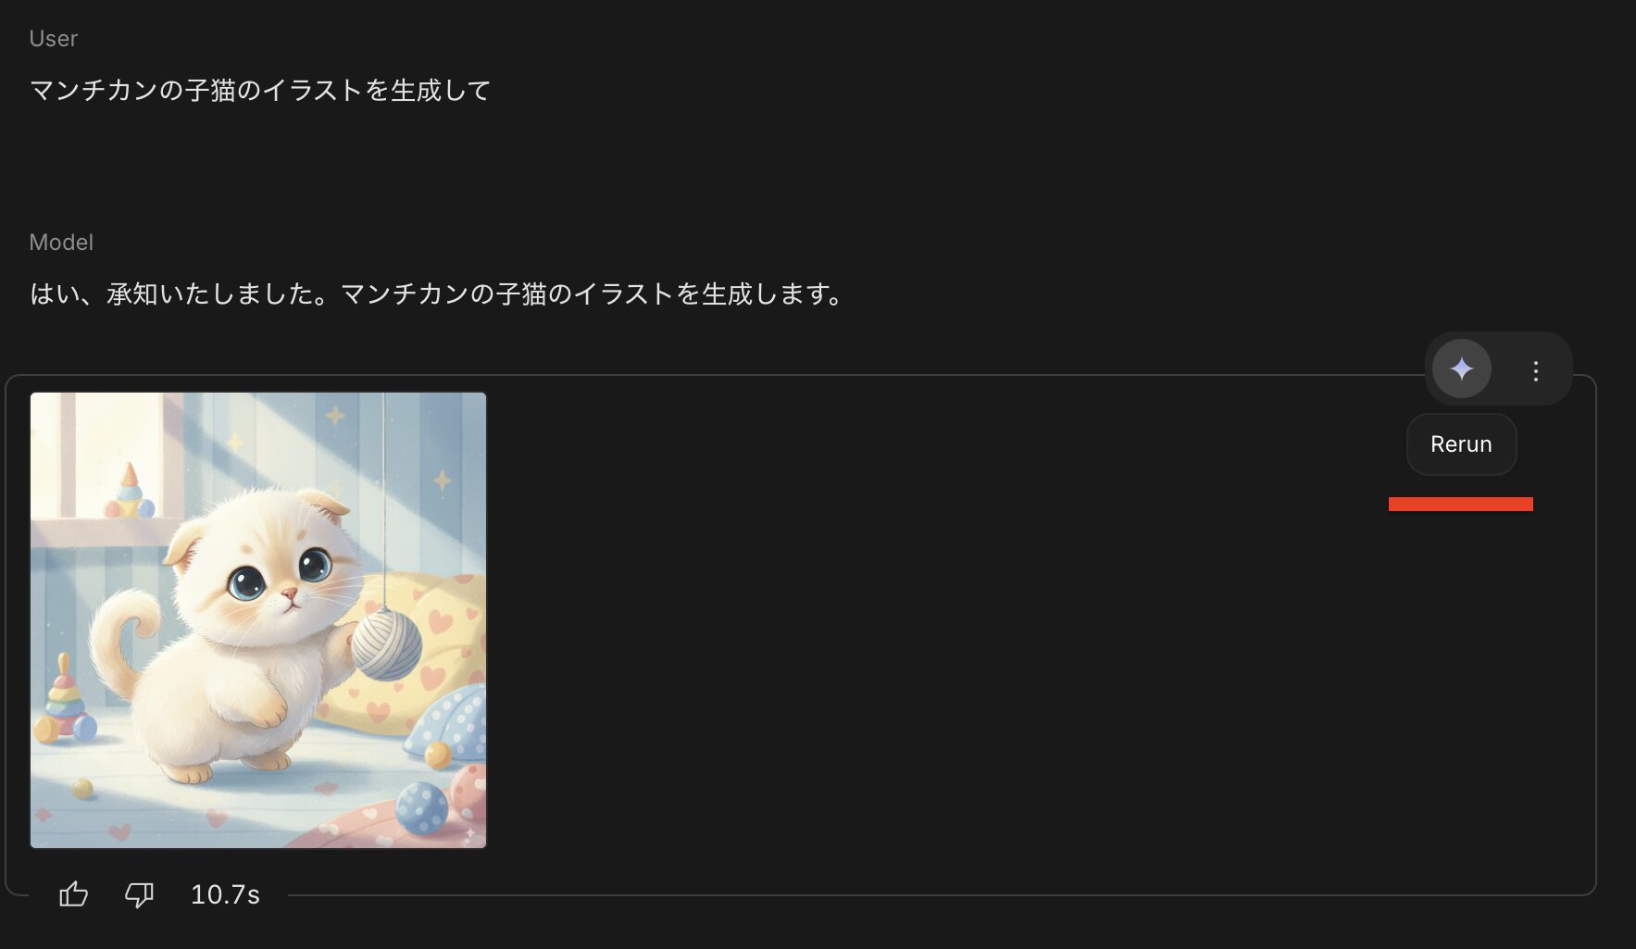Give the response a thumbs down
Image resolution: width=1636 pixels, height=949 pixels.
point(139,894)
